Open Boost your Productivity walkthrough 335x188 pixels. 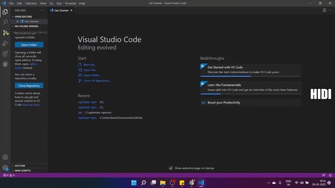point(251,102)
